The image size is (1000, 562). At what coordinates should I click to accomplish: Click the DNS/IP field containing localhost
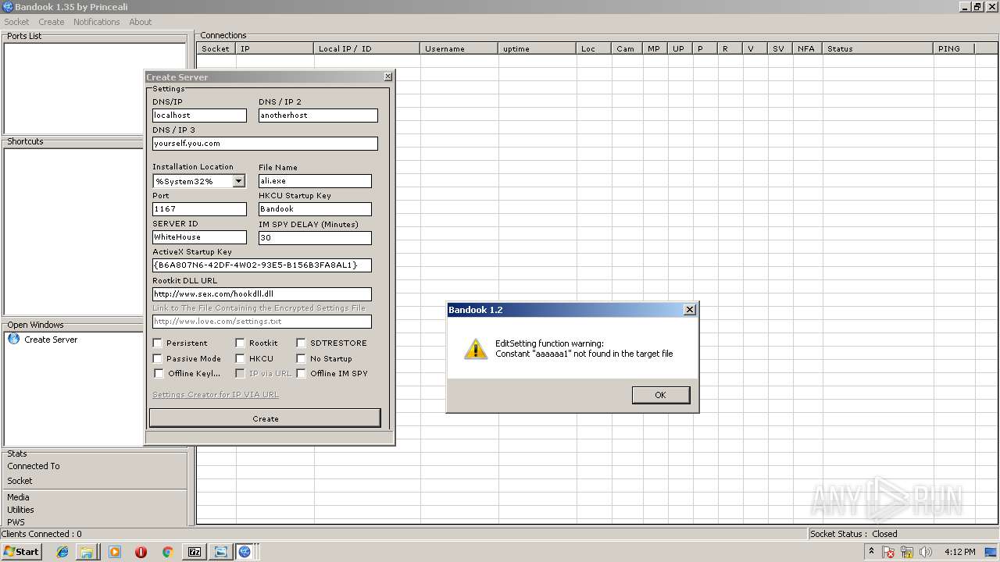pos(199,116)
